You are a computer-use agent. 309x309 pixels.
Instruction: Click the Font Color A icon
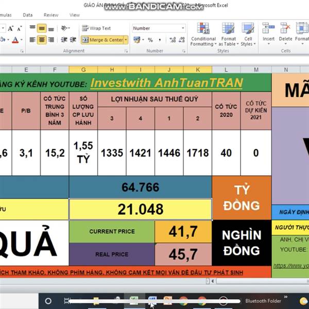pyautogui.click(x=15, y=40)
